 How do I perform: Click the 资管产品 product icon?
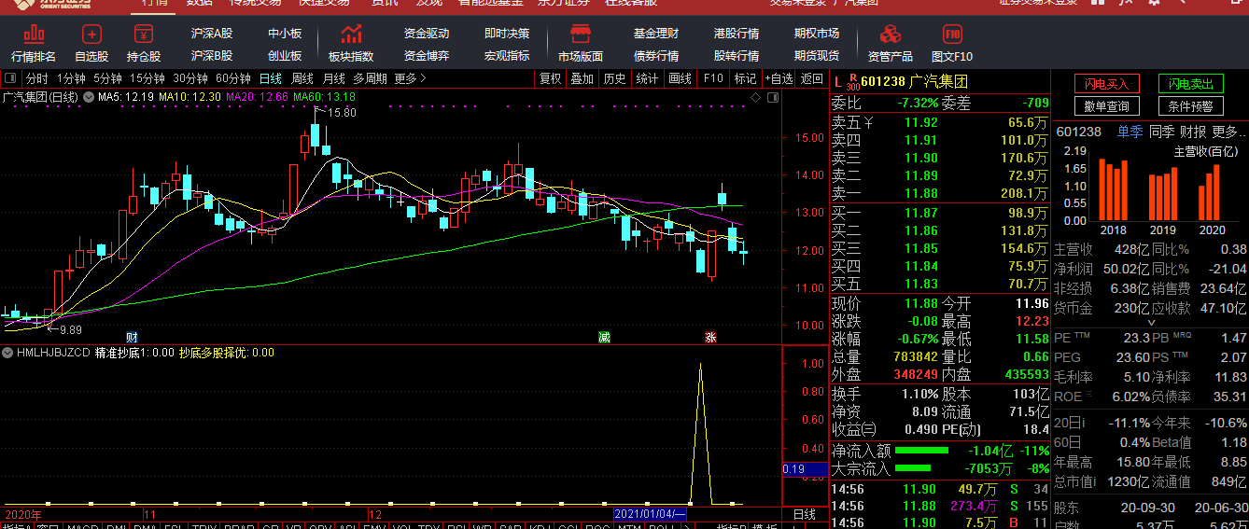[890, 35]
